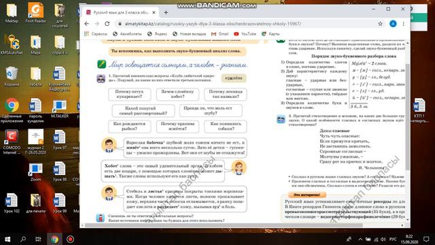Open the Карты bookmark
Screen dimensions: 435x245
(271, 34)
